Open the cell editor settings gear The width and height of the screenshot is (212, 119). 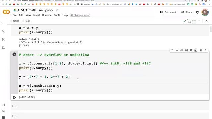(x=191, y=50)
